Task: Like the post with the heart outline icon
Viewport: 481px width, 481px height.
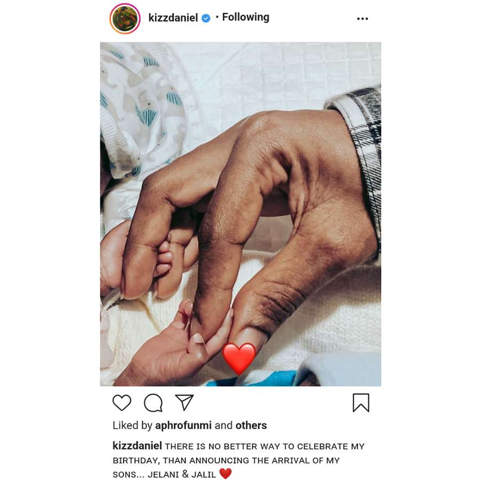Action: [x=122, y=403]
